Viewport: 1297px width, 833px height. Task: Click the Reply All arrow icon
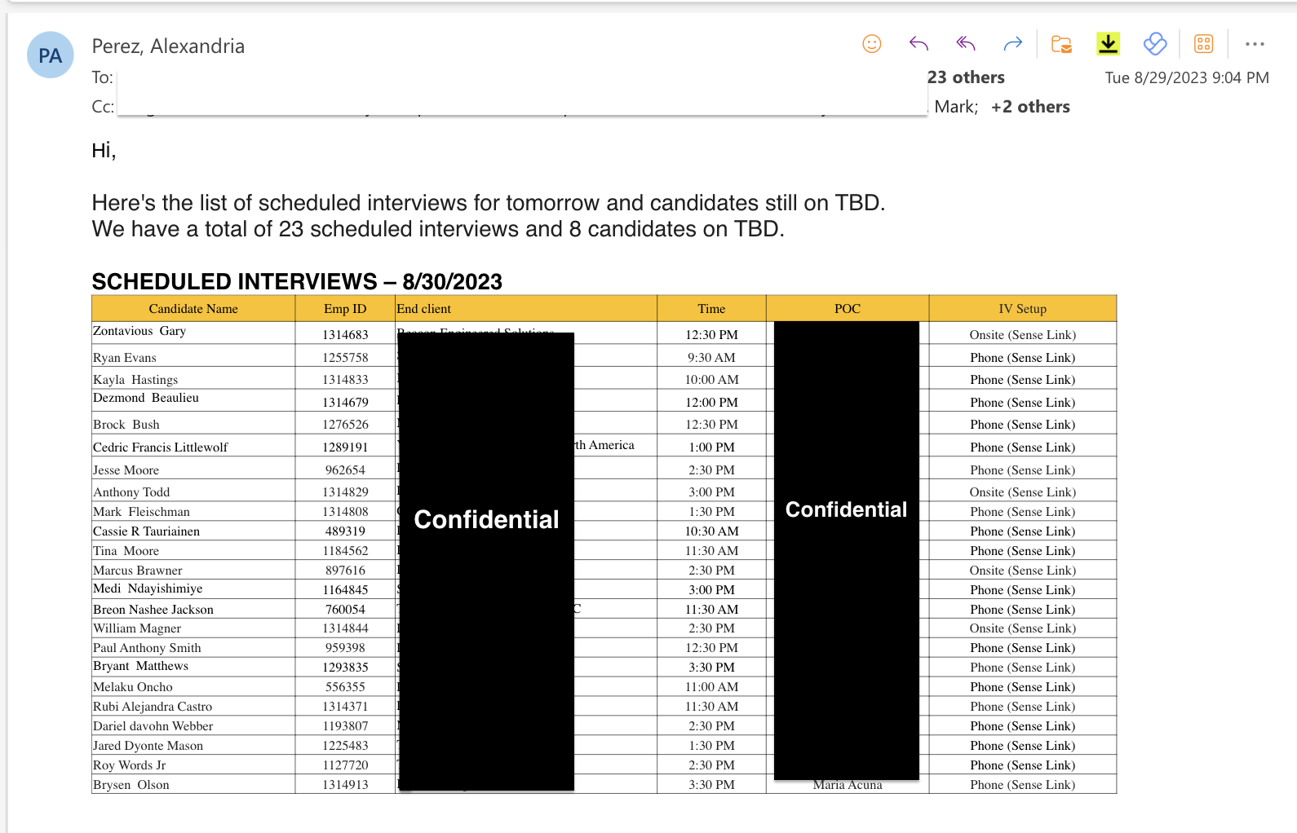click(966, 44)
